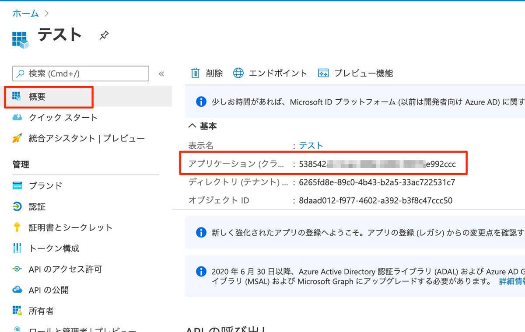Viewport: 525px width, 332px height.
Task: Click the application client ID value
Action: click(377, 164)
